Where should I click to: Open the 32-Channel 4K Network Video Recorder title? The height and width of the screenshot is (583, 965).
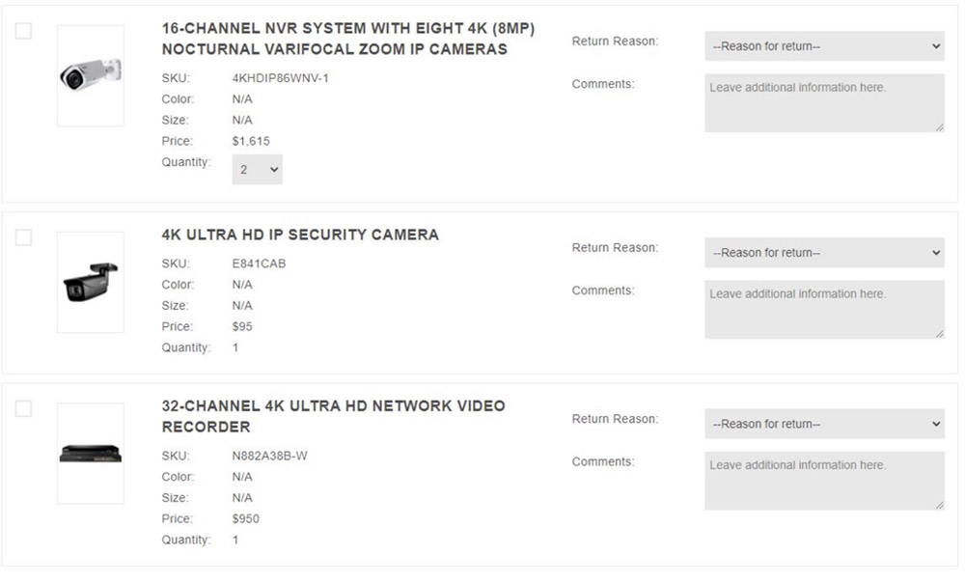(x=334, y=416)
